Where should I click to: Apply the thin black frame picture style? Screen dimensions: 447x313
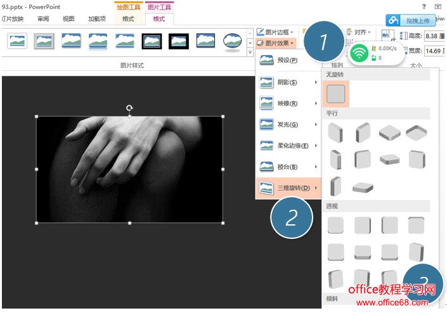205,41
